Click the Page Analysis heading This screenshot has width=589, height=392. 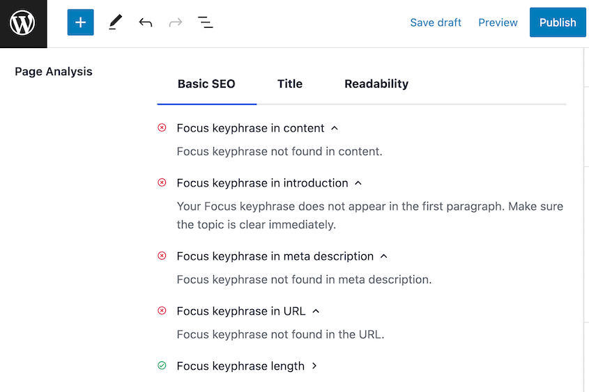point(54,72)
